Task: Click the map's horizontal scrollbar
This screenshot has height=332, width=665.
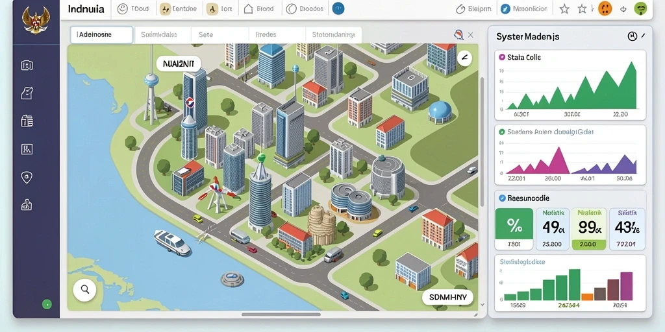Action: click(x=281, y=314)
